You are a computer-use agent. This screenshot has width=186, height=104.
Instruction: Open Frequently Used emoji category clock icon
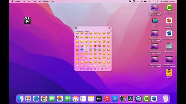(x=77, y=68)
